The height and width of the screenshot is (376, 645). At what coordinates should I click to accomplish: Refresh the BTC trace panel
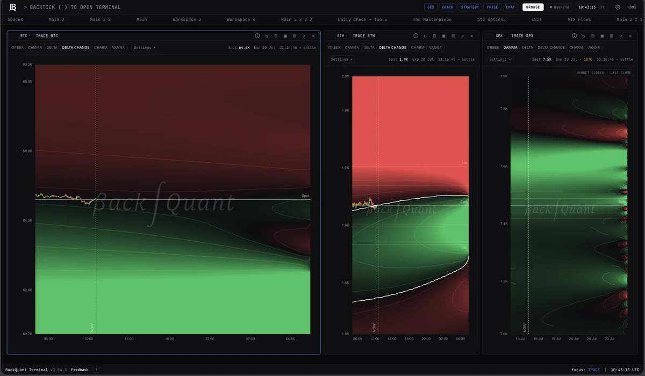pos(267,36)
